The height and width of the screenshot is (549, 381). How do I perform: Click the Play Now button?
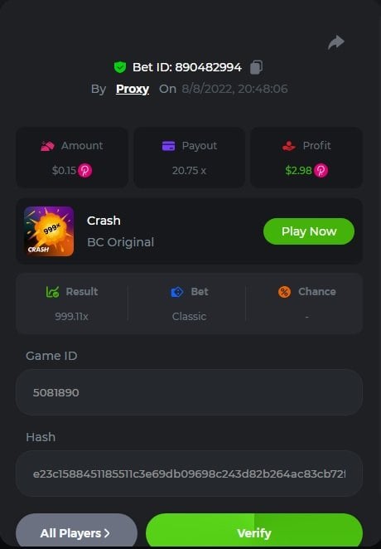pos(309,231)
